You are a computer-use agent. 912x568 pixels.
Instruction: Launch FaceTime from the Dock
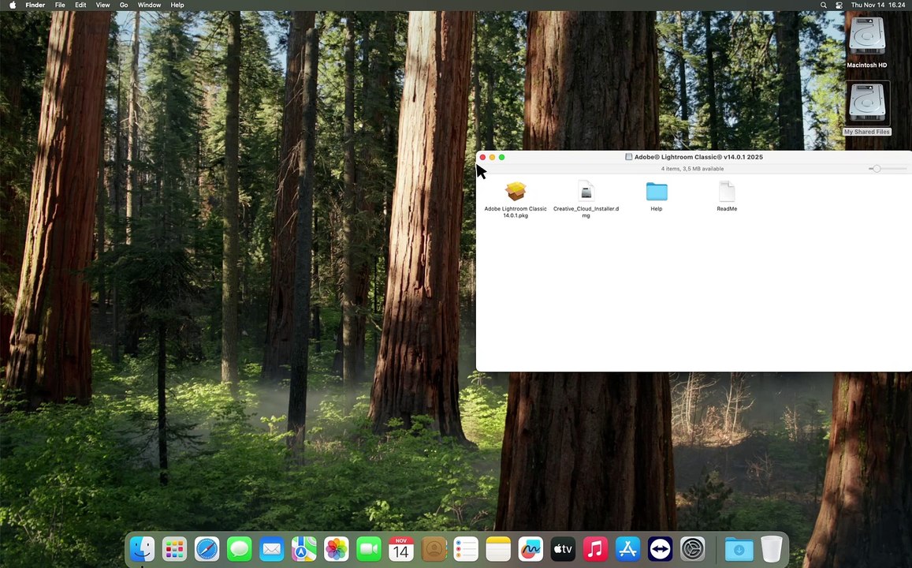[x=369, y=549]
